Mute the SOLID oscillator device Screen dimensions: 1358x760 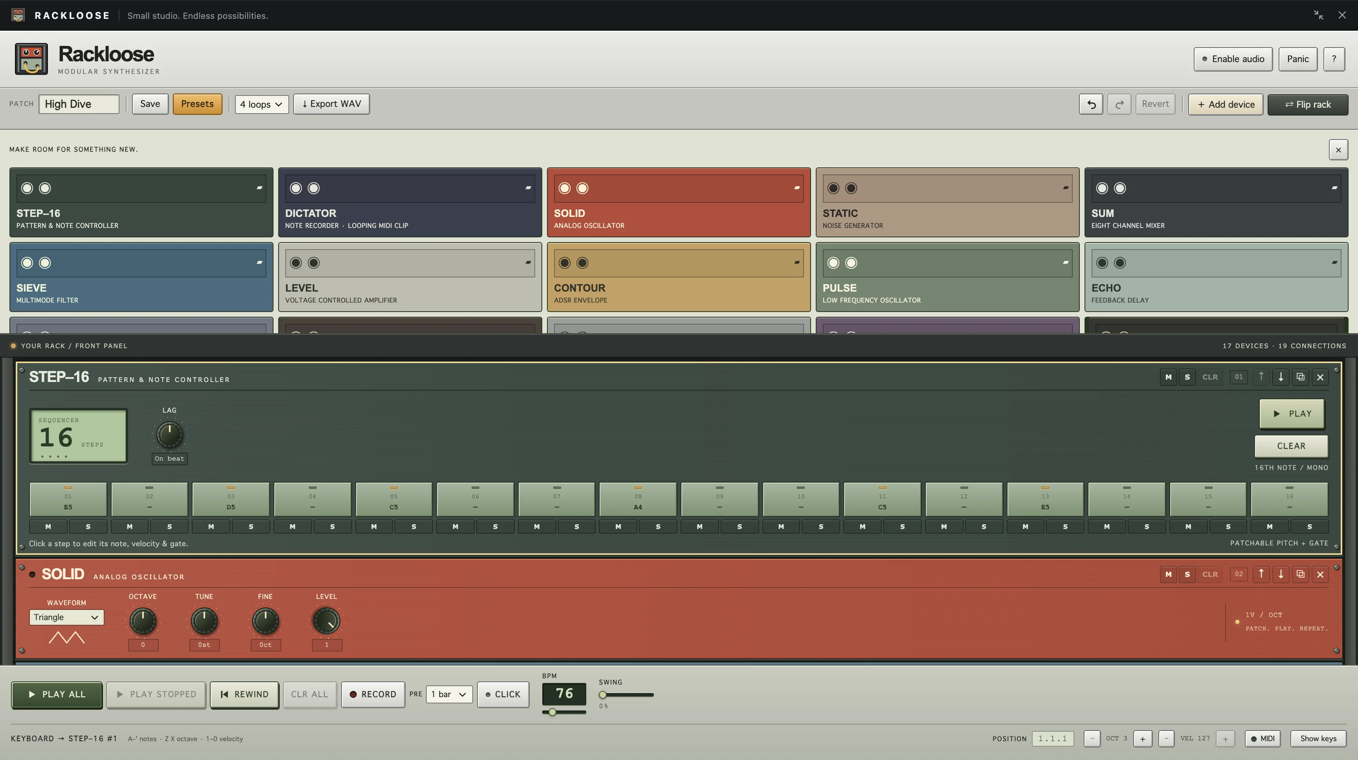pos(1168,575)
